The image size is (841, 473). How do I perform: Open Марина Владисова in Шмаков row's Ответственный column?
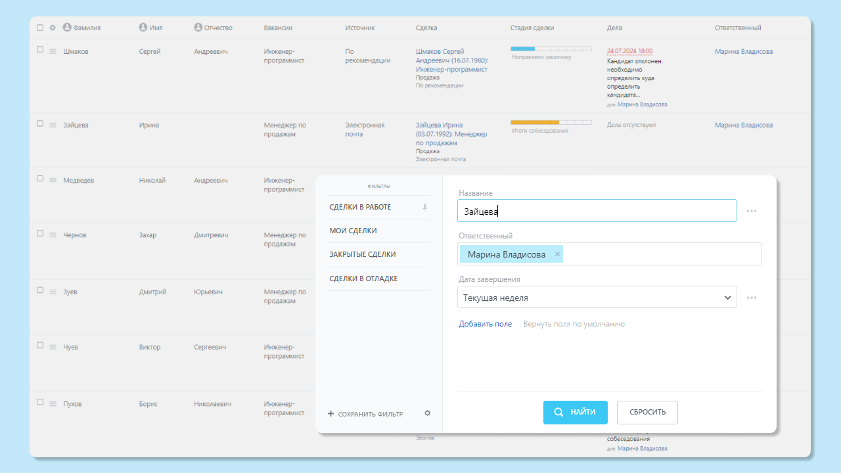click(x=744, y=51)
